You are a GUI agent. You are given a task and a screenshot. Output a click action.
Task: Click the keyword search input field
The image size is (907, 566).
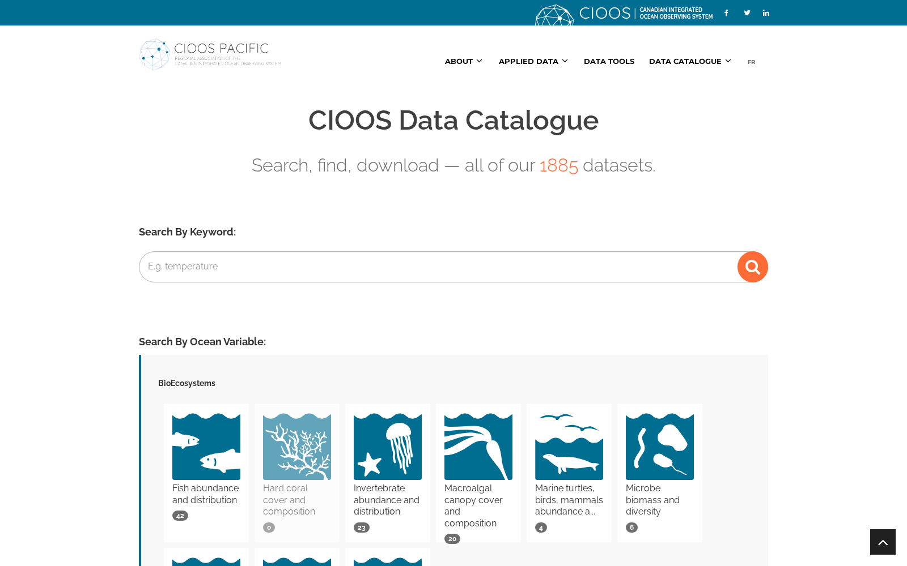click(x=438, y=267)
